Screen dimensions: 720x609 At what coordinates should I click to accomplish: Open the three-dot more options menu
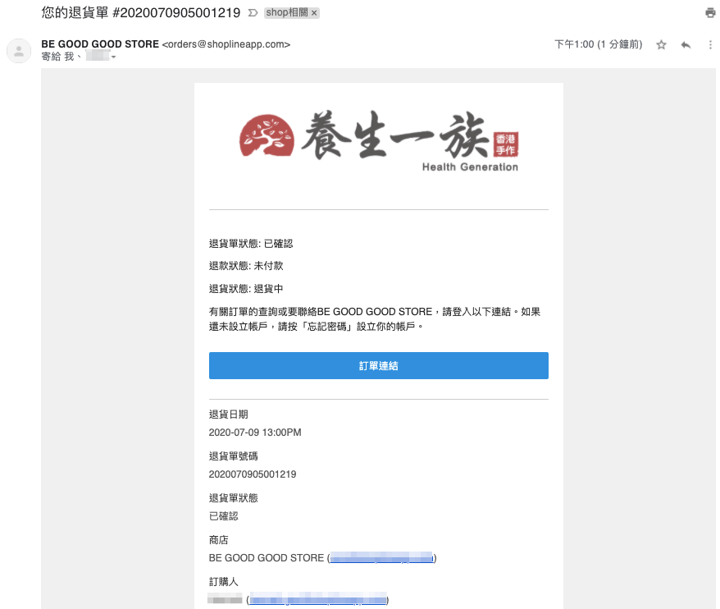pos(710,44)
